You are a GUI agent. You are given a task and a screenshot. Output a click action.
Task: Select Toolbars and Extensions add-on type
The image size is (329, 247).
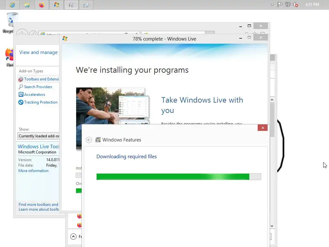39,79
